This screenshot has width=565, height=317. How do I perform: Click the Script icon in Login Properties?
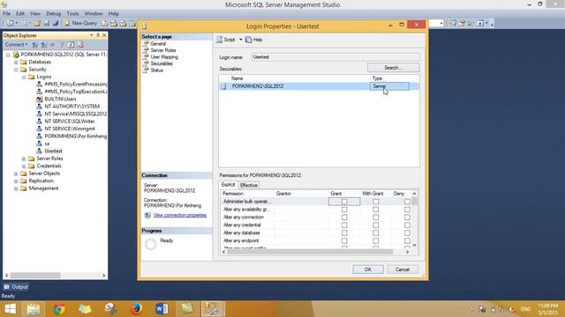219,40
